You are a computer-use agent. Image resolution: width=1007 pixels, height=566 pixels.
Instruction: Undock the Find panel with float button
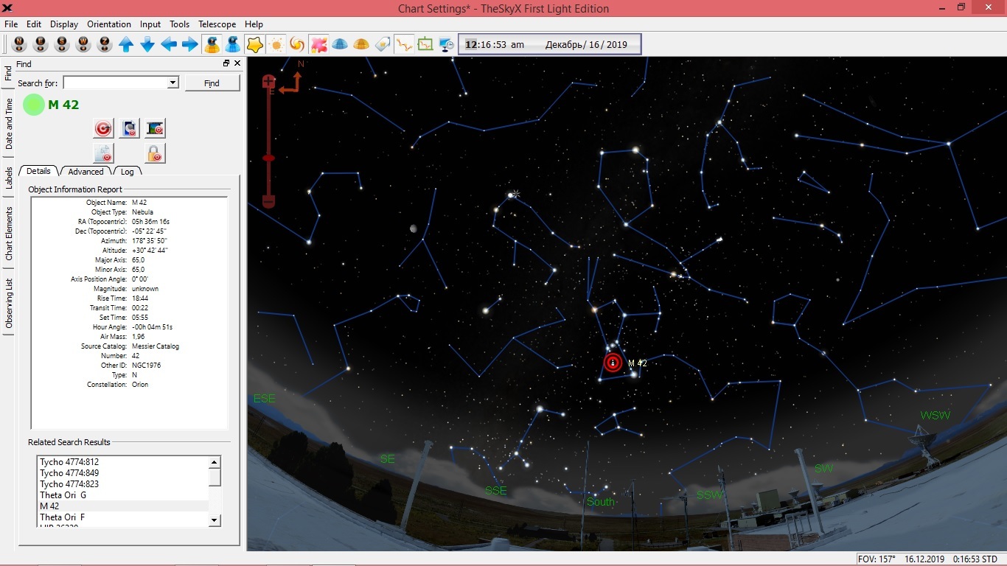click(226, 63)
